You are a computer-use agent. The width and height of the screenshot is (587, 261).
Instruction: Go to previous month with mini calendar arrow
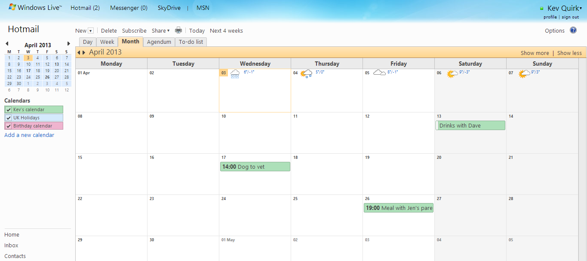pos(6,43)
